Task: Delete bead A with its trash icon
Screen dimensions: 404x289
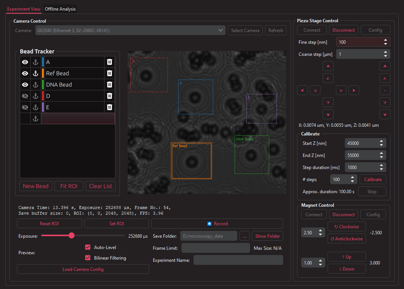Action: coord(110,62)
